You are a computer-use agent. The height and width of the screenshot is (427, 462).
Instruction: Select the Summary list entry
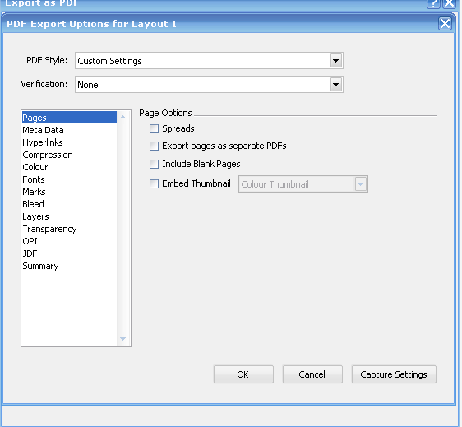40,266
